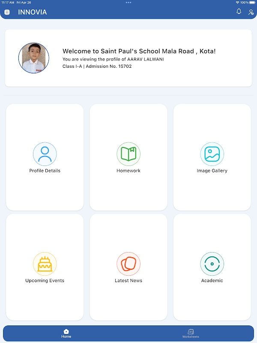Tap the Latest News label

point(128,280)
